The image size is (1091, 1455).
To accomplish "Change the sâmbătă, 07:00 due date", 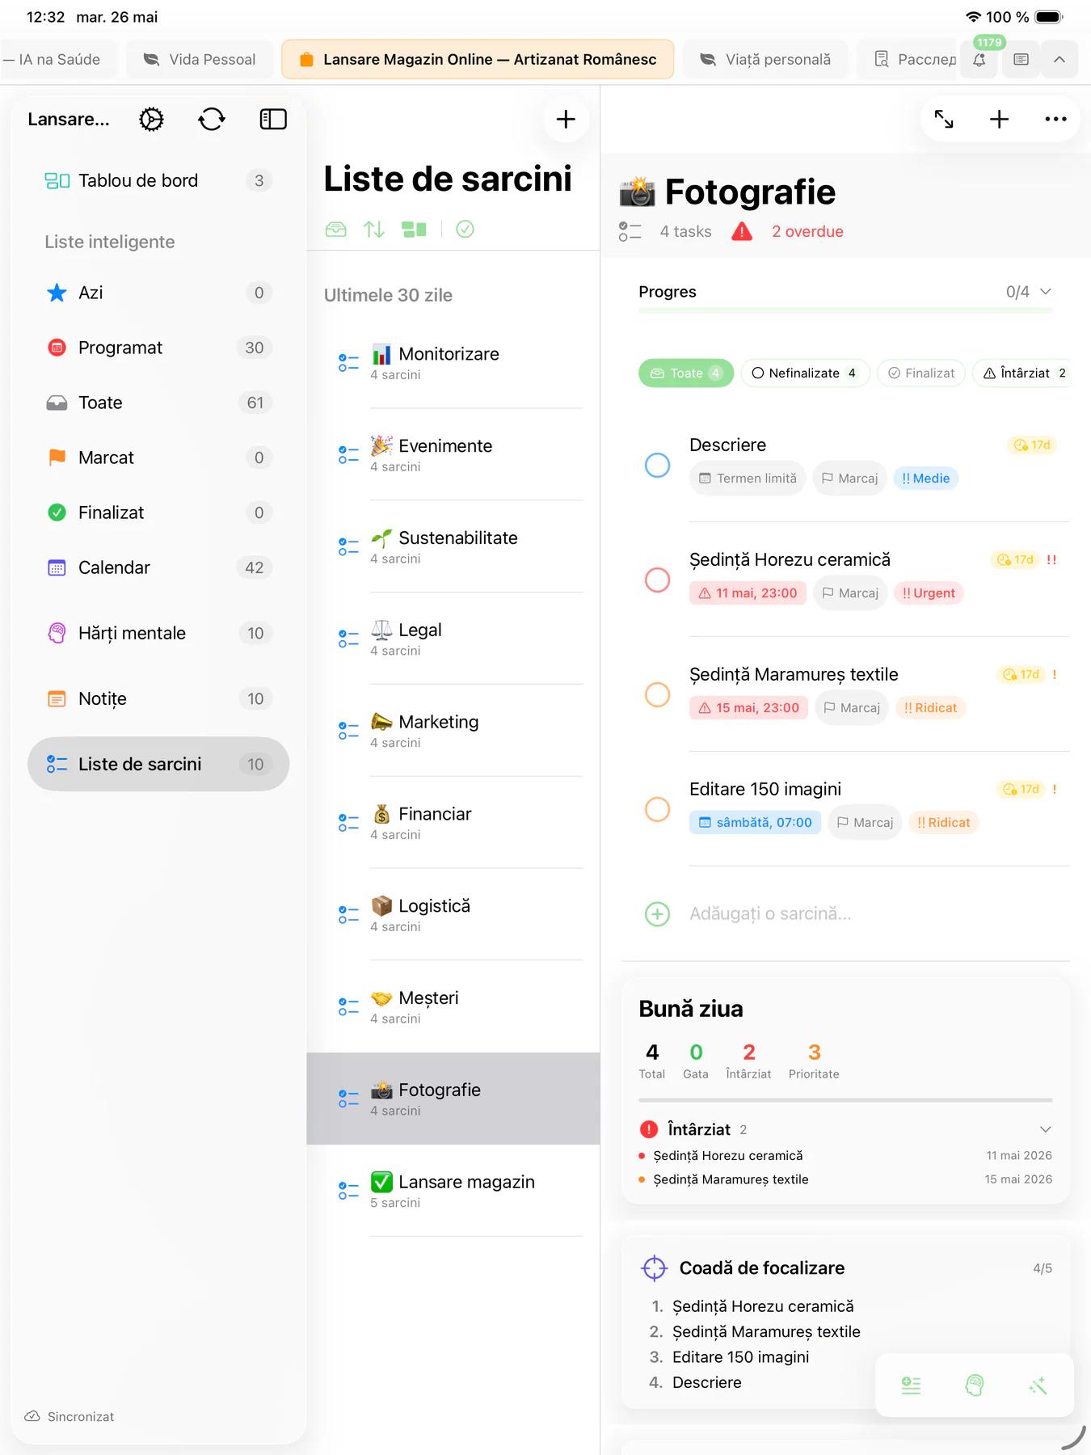I will tap(755, 823).
